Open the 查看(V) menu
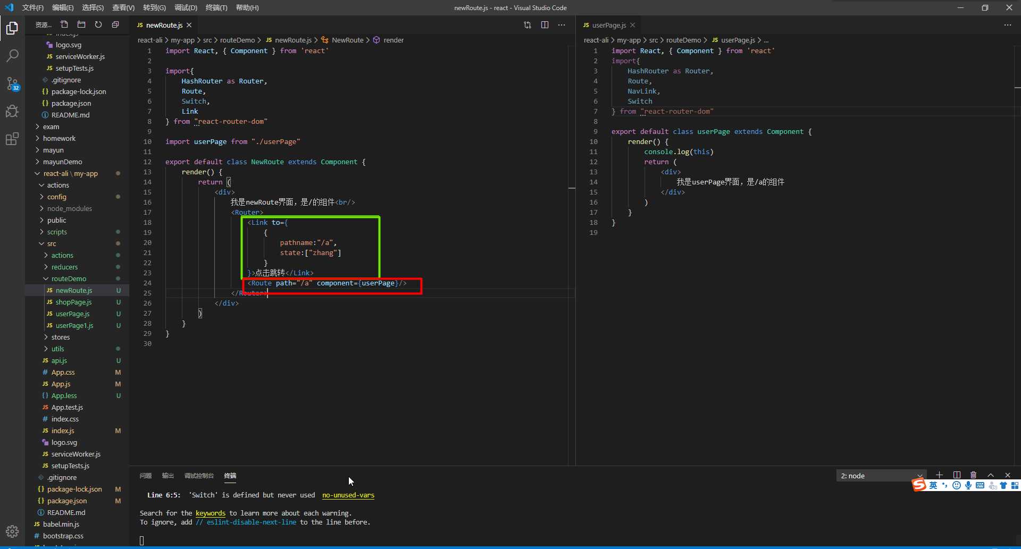This screenshot has height=549, width=1021. point(123,7)
